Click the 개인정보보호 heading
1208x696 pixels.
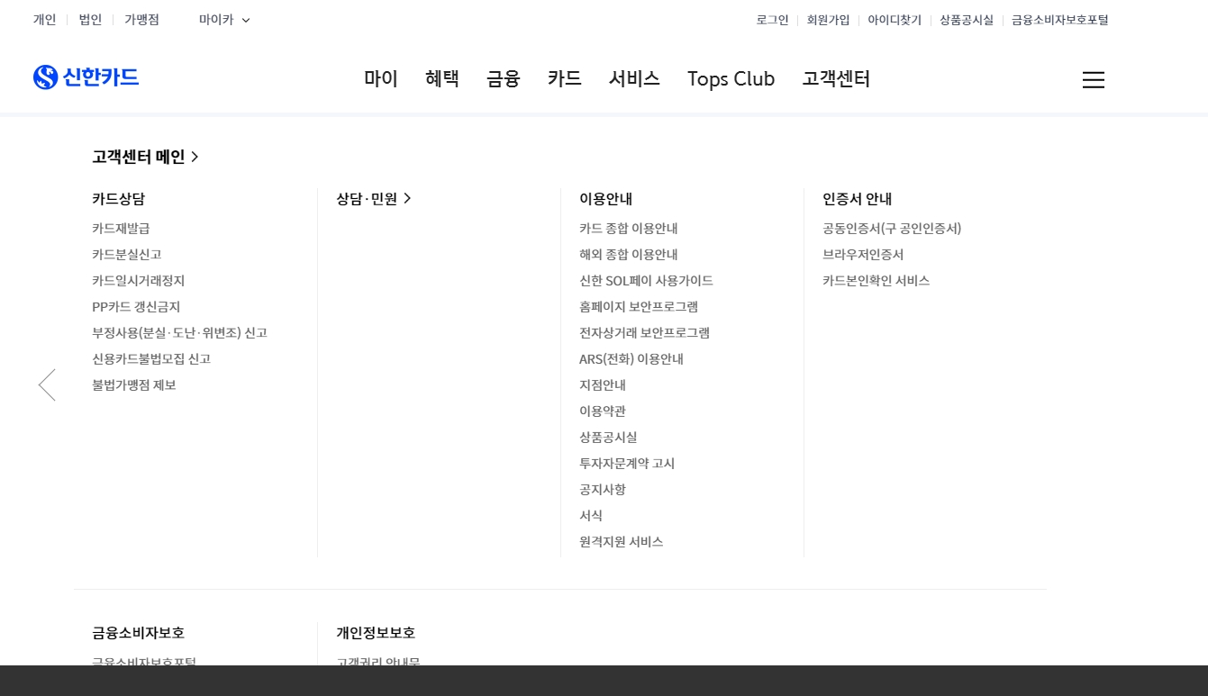tap(376, 633)
